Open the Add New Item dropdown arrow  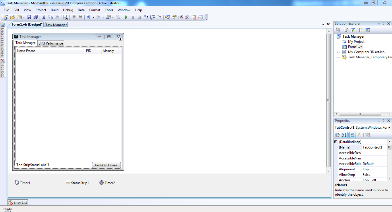(x=24, y=18)
